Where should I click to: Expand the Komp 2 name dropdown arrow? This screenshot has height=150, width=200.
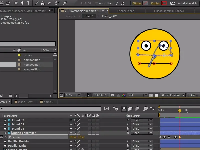(14, 16)
